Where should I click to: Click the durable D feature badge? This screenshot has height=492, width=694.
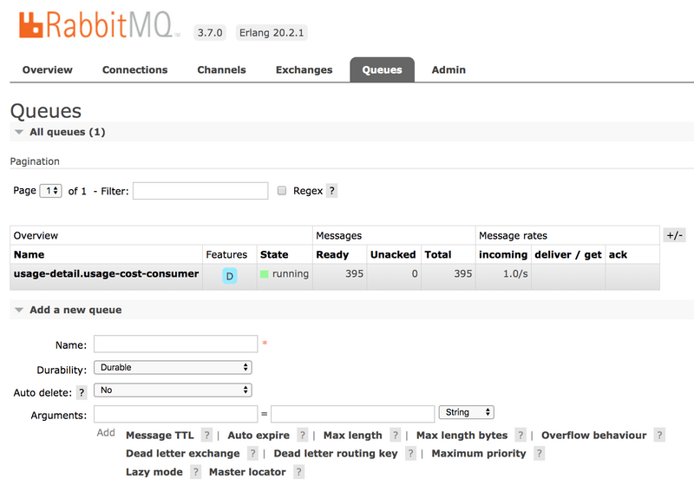click(230, 276)
